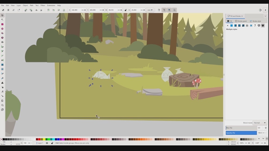Screen dimensions: 269x151
Task: Select the 3D box tool
Action: coord(2,38)
